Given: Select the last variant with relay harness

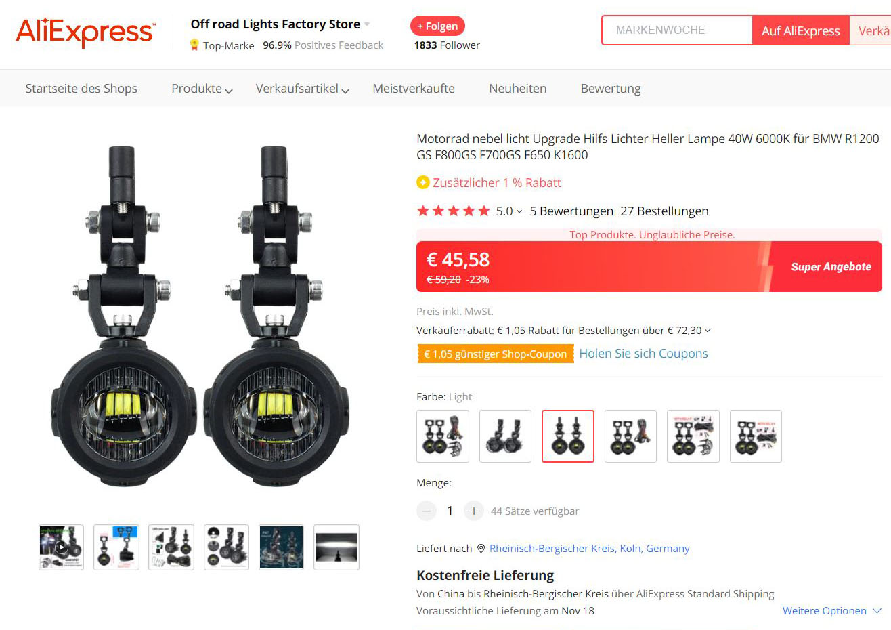Looking at the screenshot, I should pos(756,436).
